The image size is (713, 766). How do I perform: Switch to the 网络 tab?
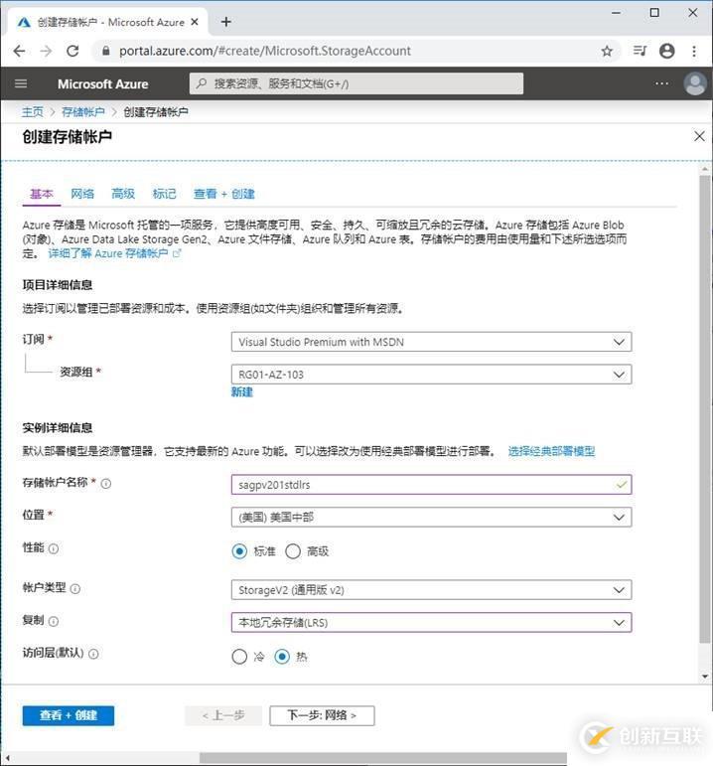[x=82, y=194]
